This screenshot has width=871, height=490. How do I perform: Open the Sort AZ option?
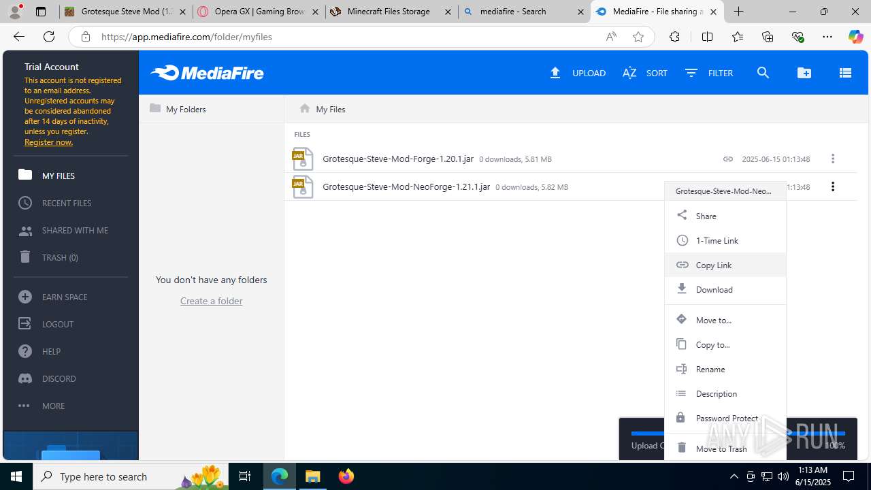pos(645,73)
